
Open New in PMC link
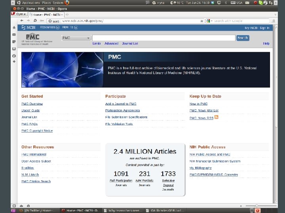click(198, 104)
